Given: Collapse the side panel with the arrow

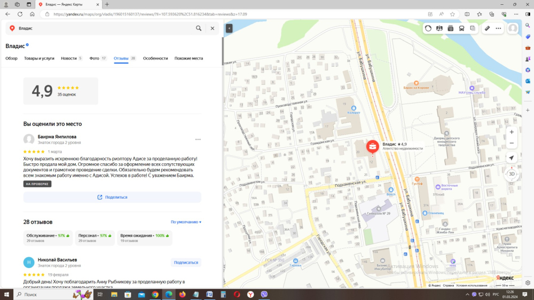Looking at the screenshot, I should [x=229, y=28].
